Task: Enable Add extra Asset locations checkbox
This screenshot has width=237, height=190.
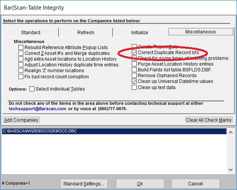Action: point(21,59)
